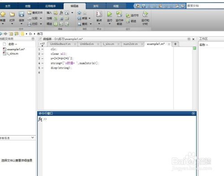Switch to the Apps ribbon tab
The width and height of the screenshot is (224, 176).
click(51, 6)
